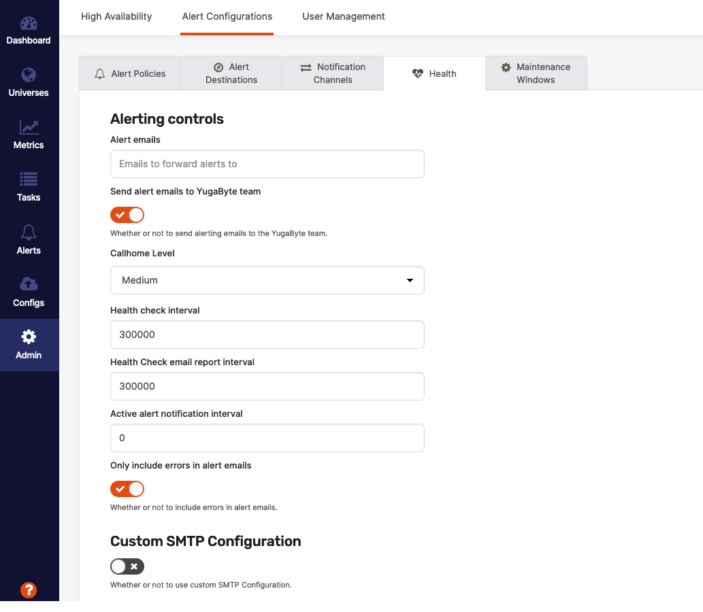Click the Universes globe icon
The width and height of the screenshot is (703, 612).
click(x=29, y=75)
